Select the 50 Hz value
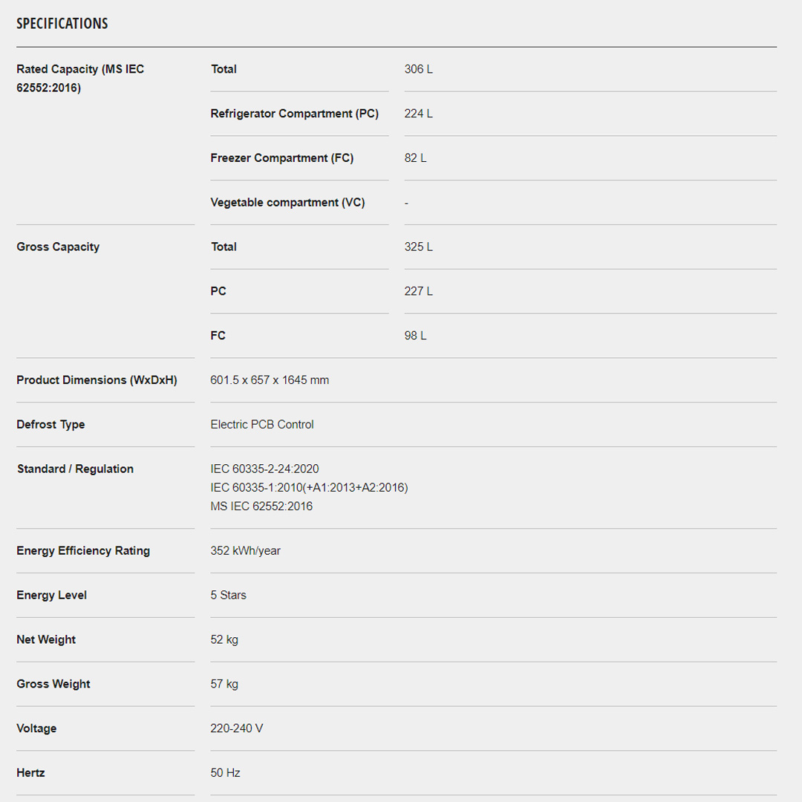Viewport: 802px width, 802px height. (x=225, y=773)
